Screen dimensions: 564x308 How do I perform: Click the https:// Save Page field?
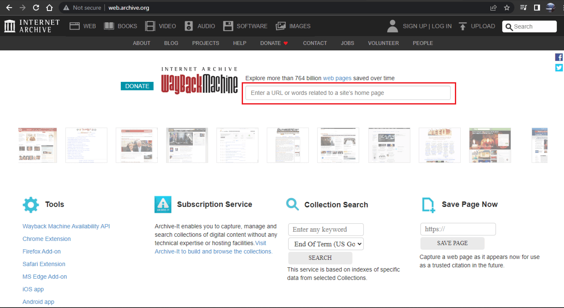point(458,229)
